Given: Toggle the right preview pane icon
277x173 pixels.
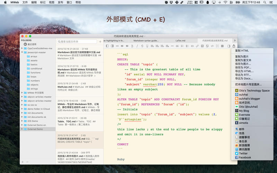Looking at the screenshot, I should 229,46.
